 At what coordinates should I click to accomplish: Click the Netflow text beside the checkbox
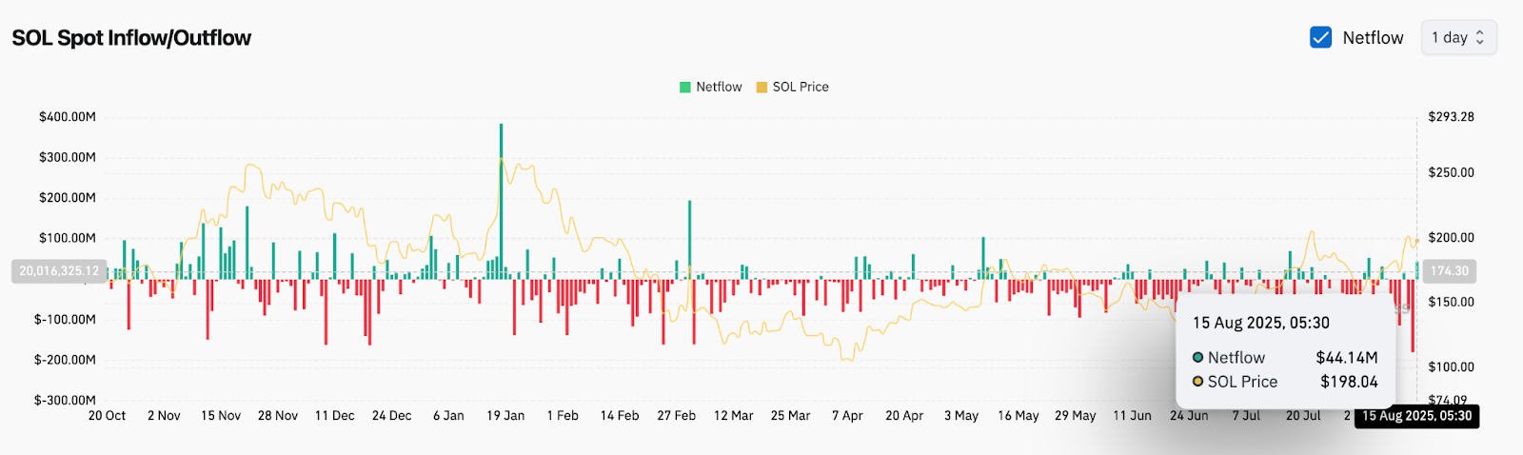coord(1373,37)
